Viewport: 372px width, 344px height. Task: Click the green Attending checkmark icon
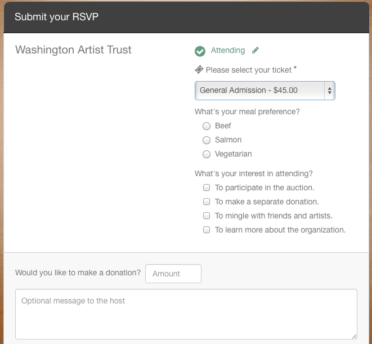click(x=200, y=51)
